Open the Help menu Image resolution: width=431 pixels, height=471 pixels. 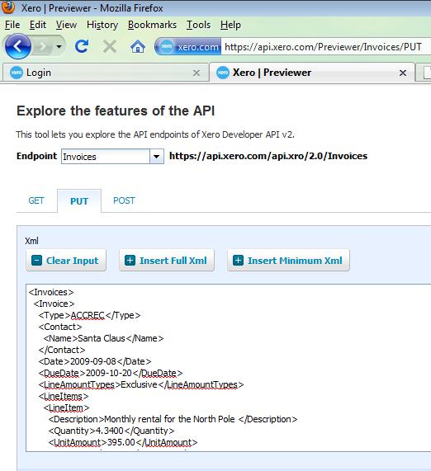coord(230,25)
